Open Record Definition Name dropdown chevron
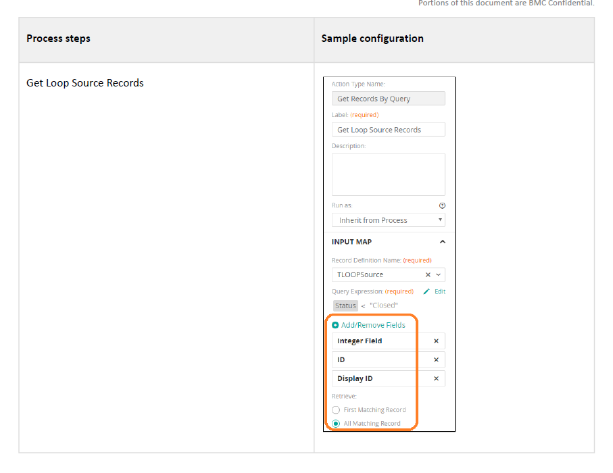Viewport: 613px width, 473px height. [x=439, y=275]
